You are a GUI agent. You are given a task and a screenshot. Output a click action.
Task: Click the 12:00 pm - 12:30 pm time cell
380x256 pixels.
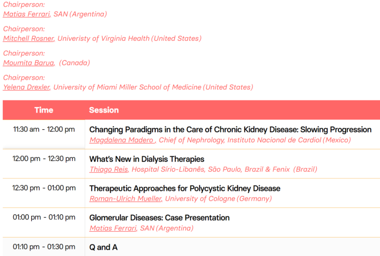point(44,159)
